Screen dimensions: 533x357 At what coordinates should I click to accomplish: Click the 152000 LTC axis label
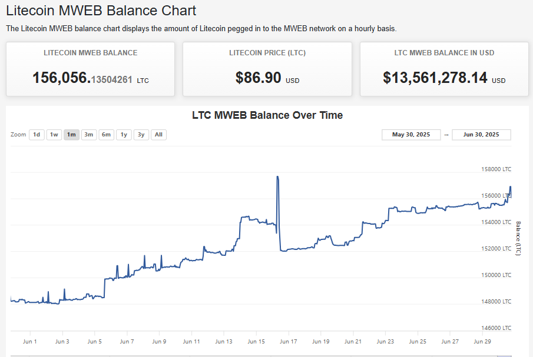click(x=496, y=249)
